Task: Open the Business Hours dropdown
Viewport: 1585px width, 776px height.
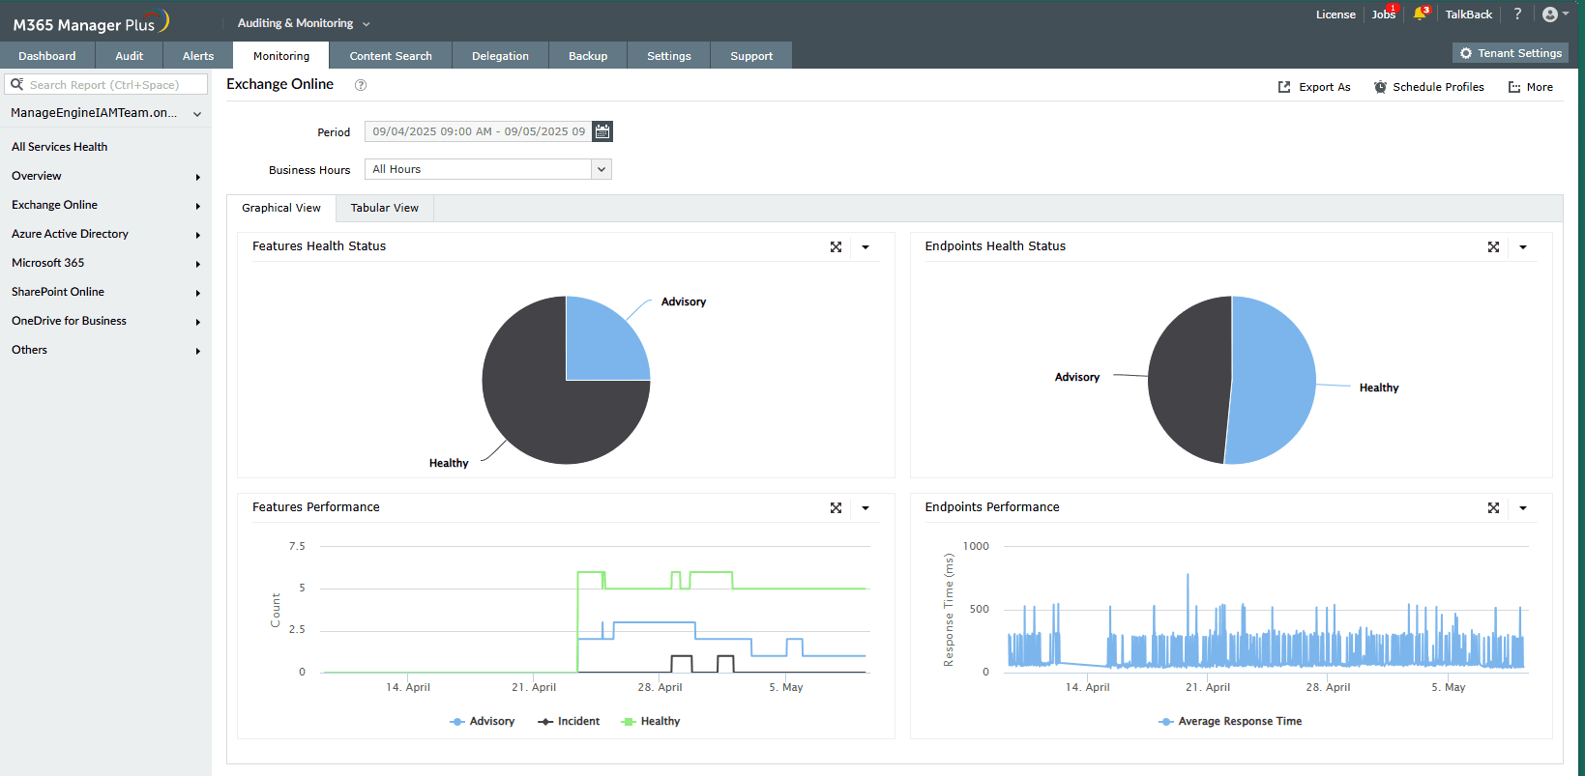Action: point(487,169)
